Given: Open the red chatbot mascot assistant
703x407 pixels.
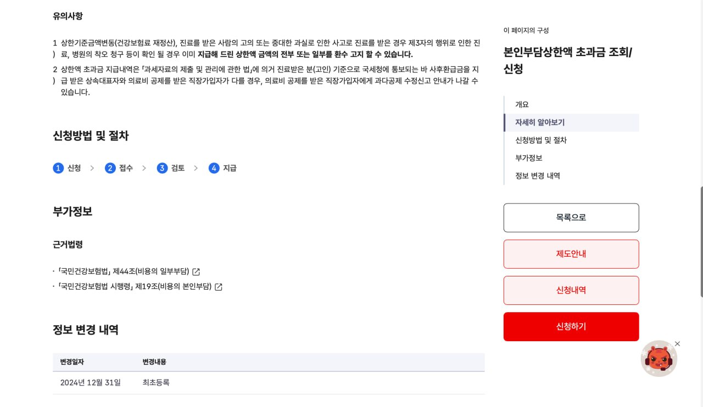Looking at the screenshot, I should (659, 359).
